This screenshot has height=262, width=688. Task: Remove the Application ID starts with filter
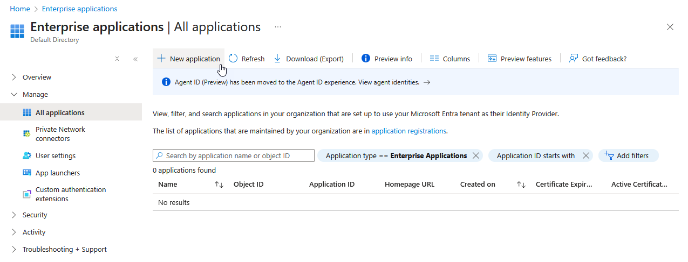pyautogui.click(x=585, y=155)
